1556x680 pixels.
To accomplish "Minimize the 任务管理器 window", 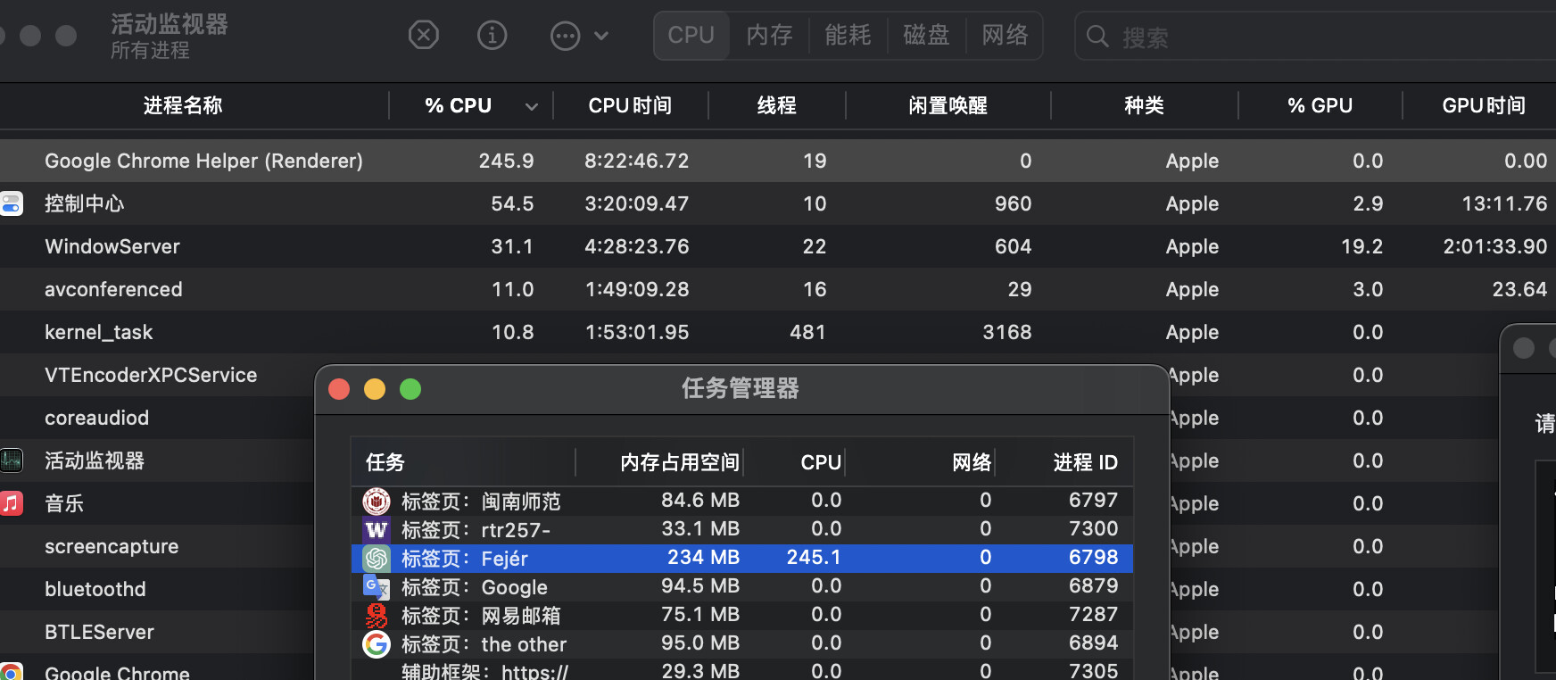I will [x=375, y=389].
